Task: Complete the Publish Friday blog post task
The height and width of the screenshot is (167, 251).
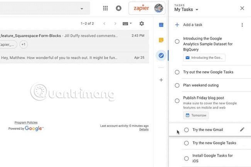Action: 177,101
